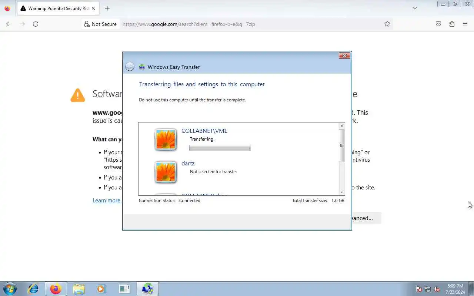Open the clock showing 5:09 PM
Viewport: 474px width, 296px height.
pyautogui.click(x=455, y=289)
